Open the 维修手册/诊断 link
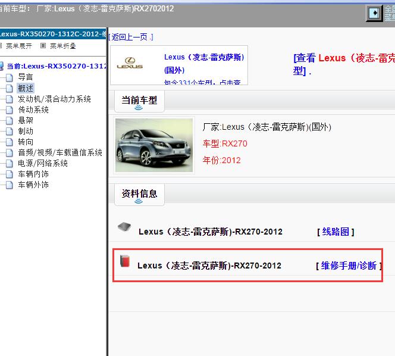 click(x=349, y=266)
